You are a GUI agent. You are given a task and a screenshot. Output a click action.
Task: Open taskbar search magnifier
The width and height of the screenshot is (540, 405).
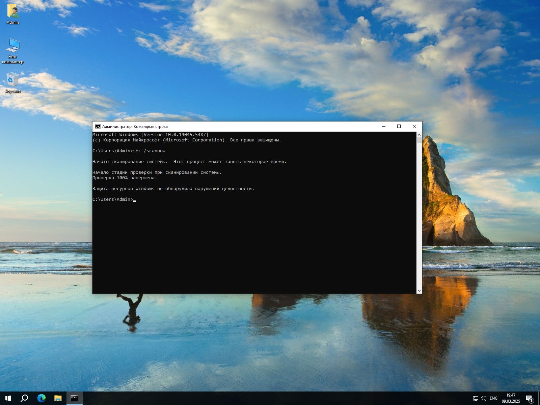point(24,398)
